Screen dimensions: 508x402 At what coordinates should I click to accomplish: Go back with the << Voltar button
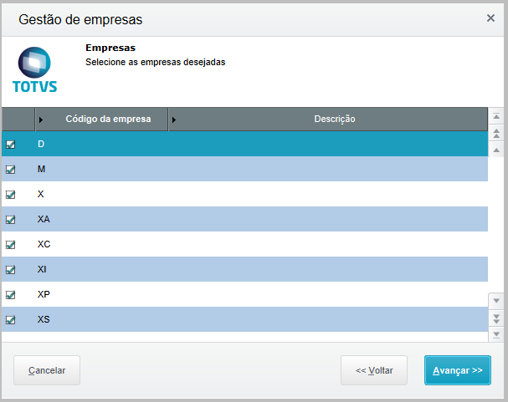tap(373, 370)
